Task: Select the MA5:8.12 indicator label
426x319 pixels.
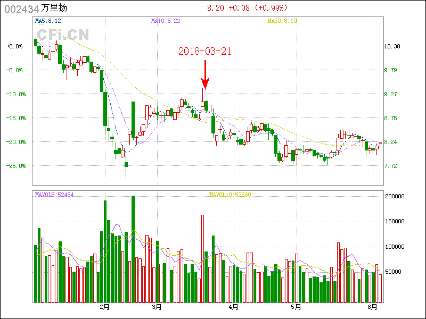Action: pyautogui.click(x=48, y=21)
